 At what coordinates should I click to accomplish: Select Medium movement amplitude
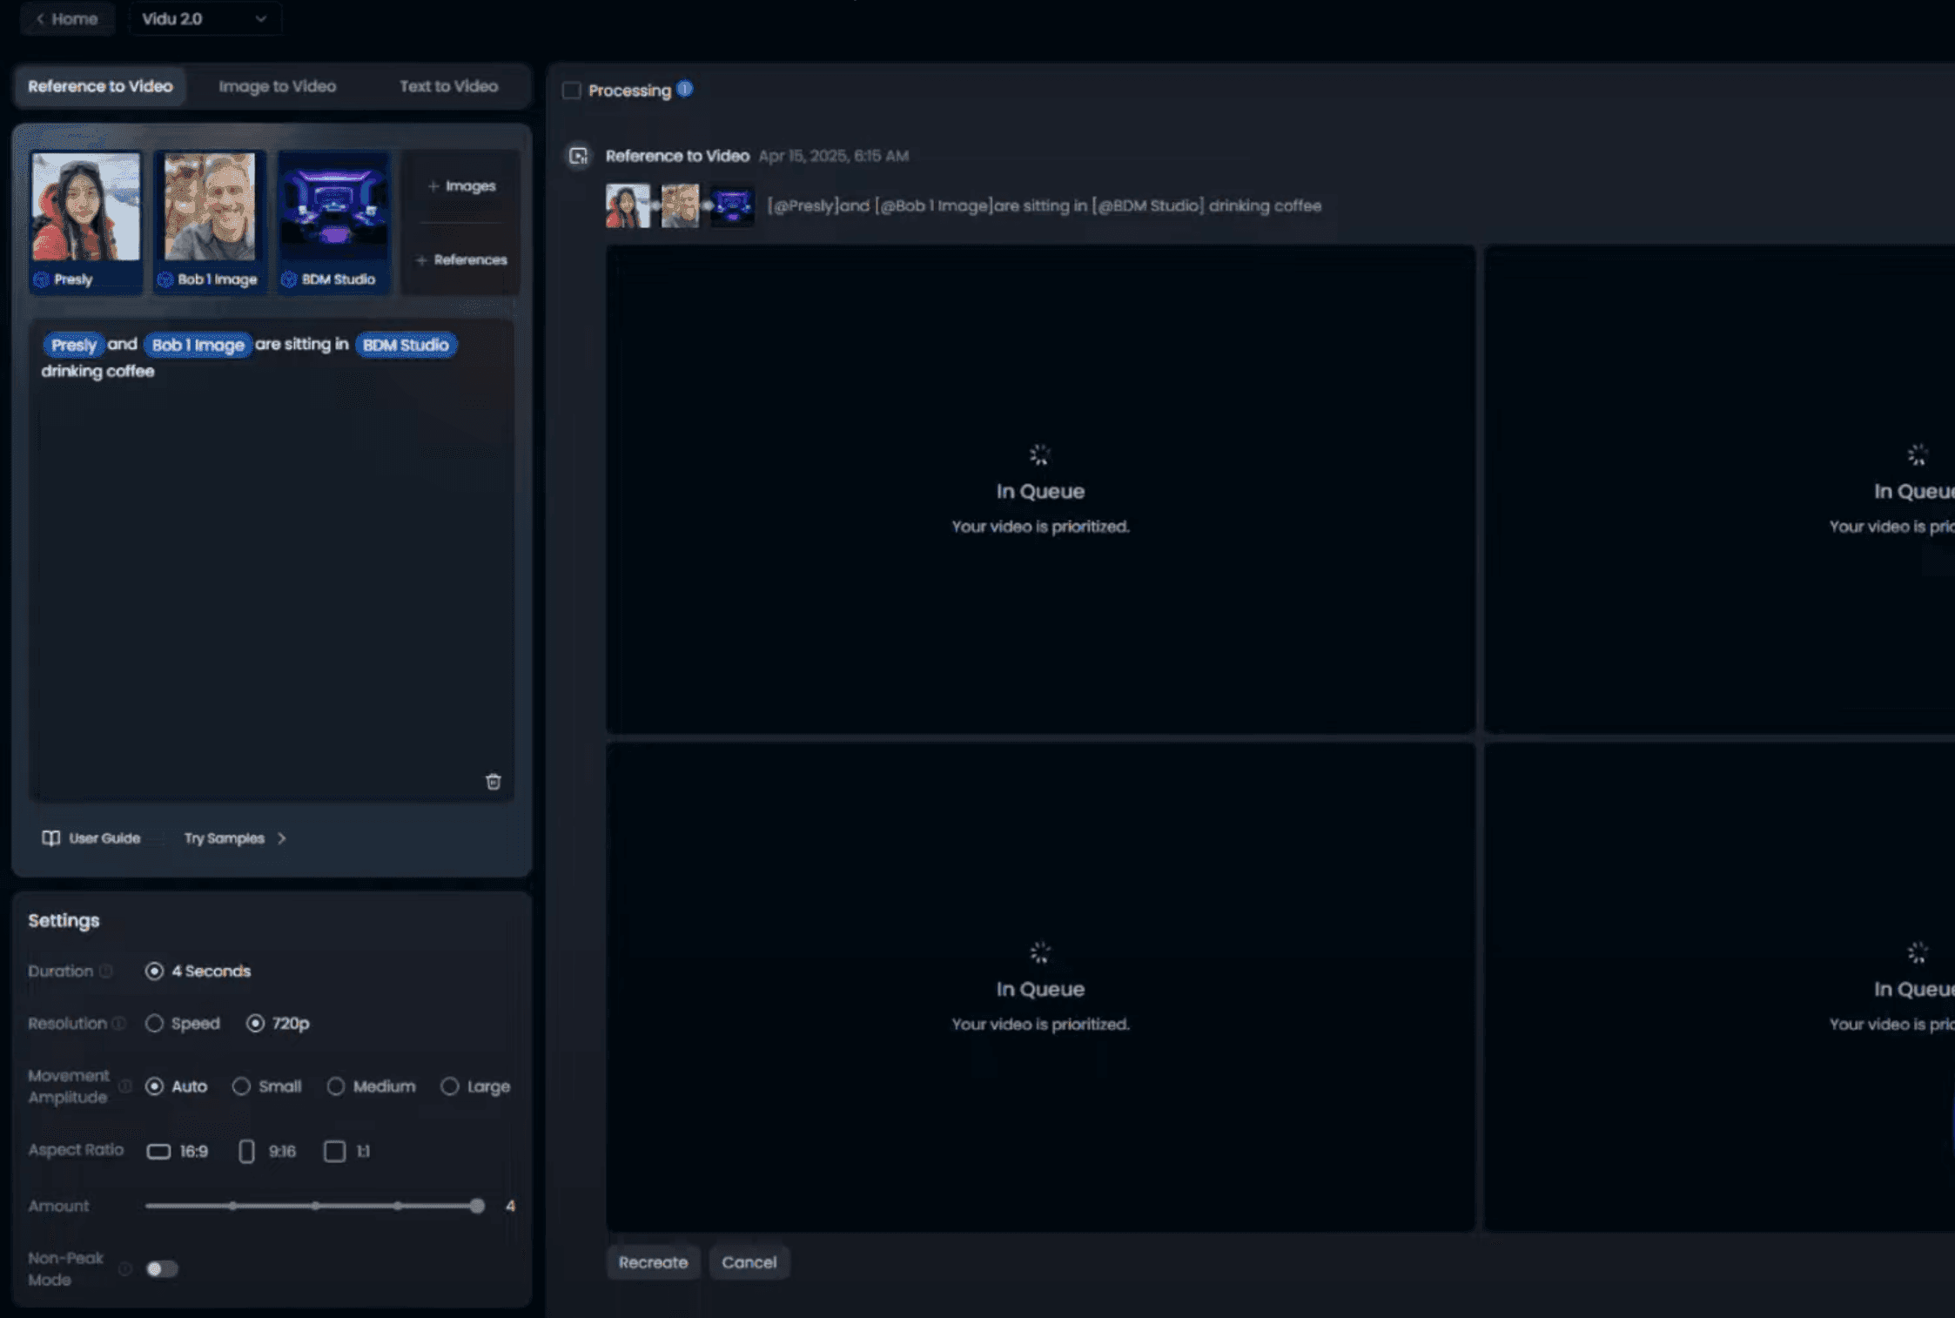tap(336, 1086)
